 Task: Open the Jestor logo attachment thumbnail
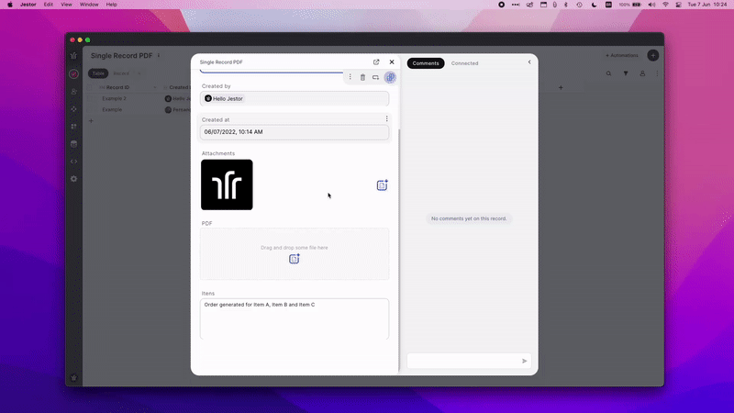[227, 184]
